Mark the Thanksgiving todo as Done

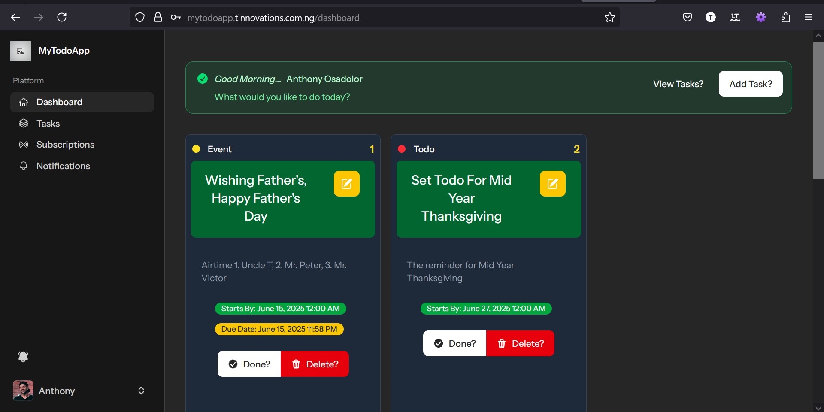455,343
